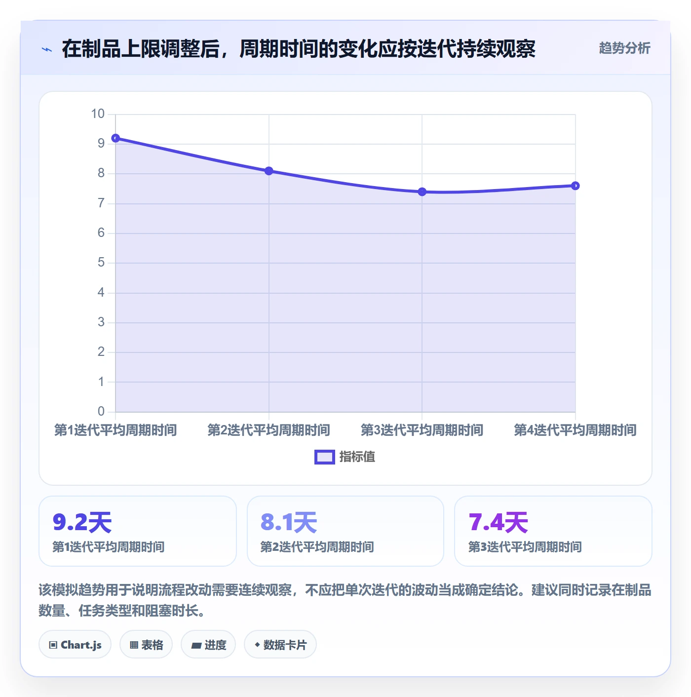Click x-axis label 第4迭代平均周期时间
Screen dimensions: 691x697
[x=575, y=430]
